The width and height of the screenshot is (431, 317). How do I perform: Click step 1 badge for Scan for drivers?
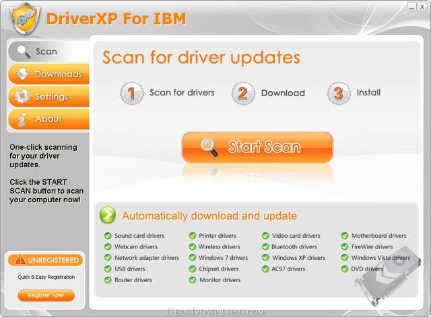(x=132, y=93)
